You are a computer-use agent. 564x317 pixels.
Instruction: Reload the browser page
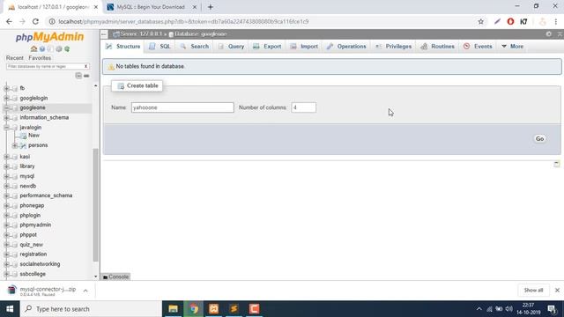point(35,21)
